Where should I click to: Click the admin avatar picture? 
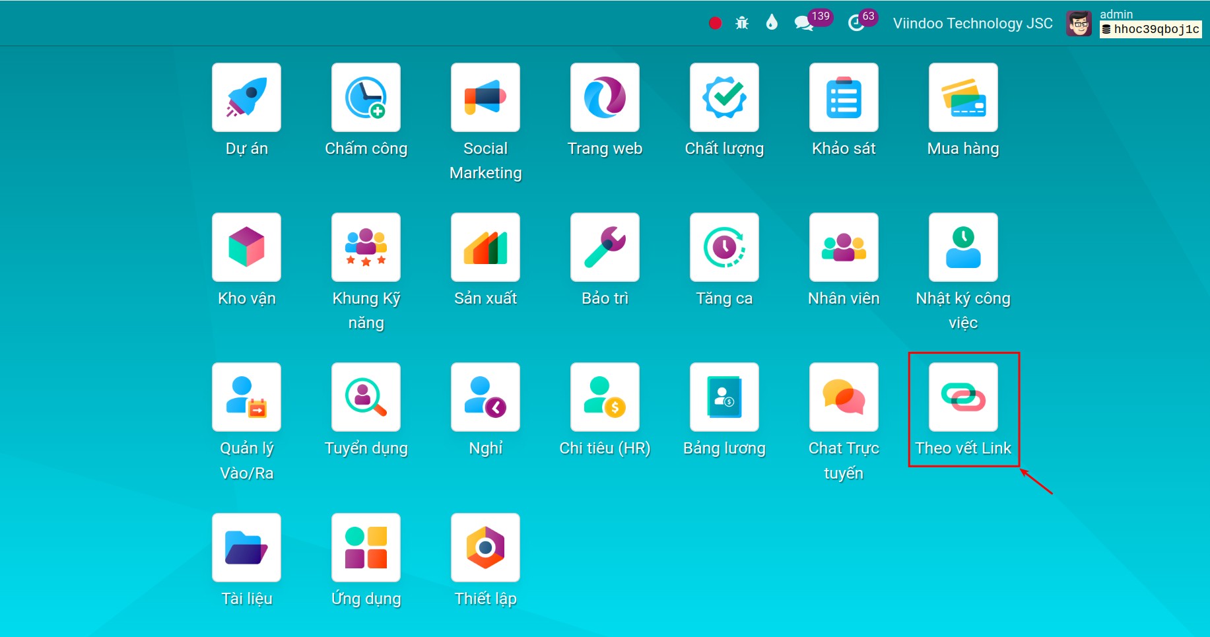click(x=1079, y=23)
